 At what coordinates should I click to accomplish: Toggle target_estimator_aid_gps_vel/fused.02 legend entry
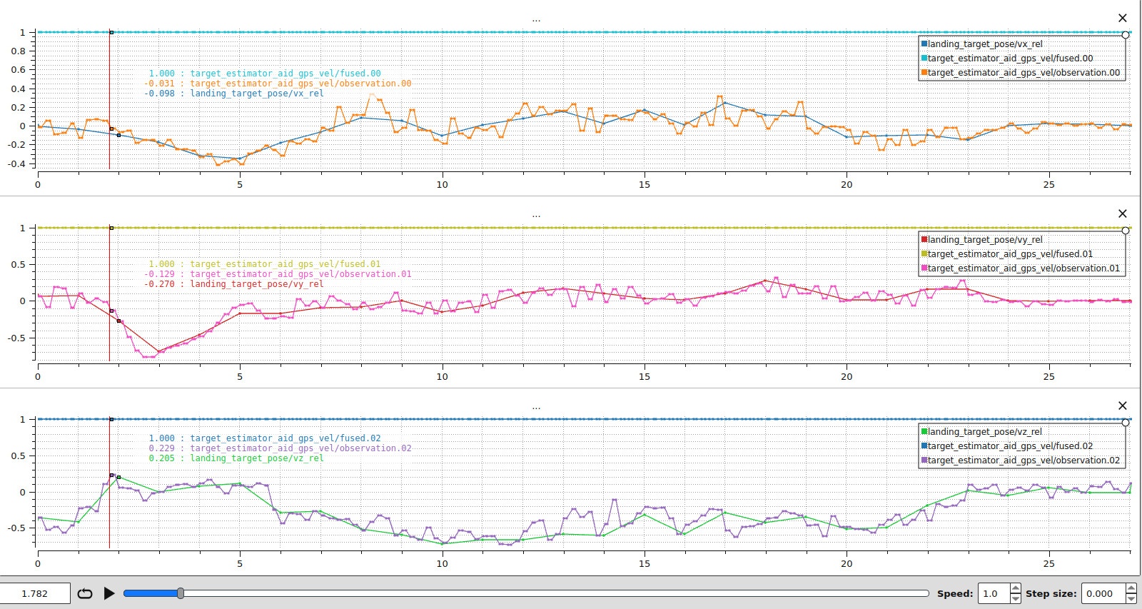pyautogui.click(x=1006, y=446)
